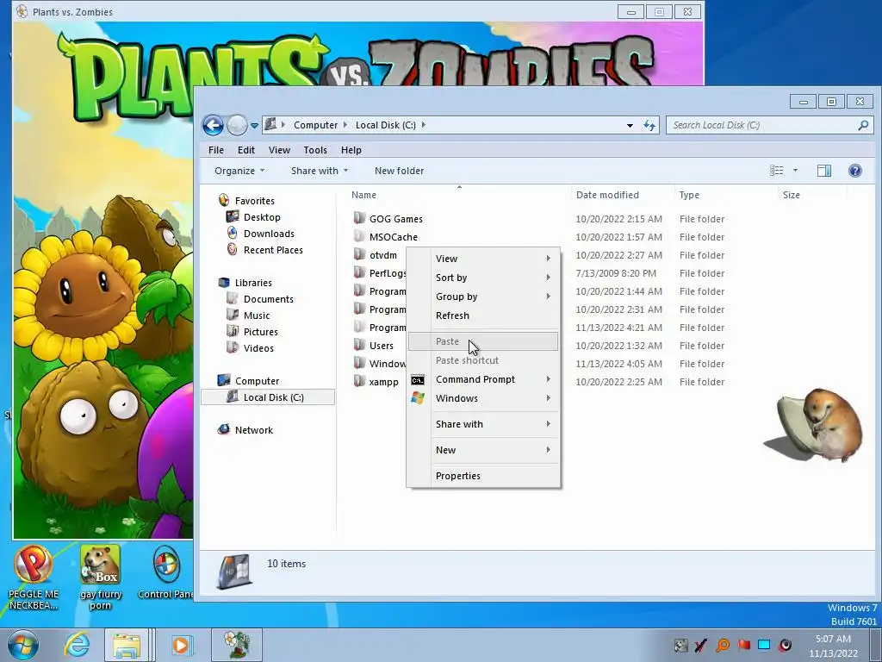Open the Share with toolbar dropdown
The width and height of the screenshot is (882, 662).
[319, 171]
